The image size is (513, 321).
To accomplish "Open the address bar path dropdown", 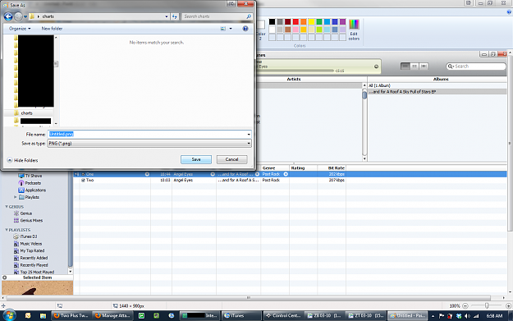I will click(166, 16).
